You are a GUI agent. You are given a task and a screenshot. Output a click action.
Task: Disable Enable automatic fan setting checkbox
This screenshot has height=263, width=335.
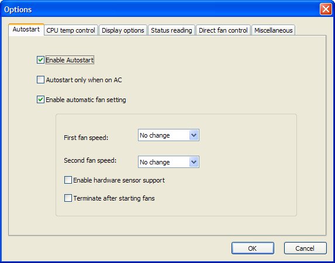click(x=40, y=100)
